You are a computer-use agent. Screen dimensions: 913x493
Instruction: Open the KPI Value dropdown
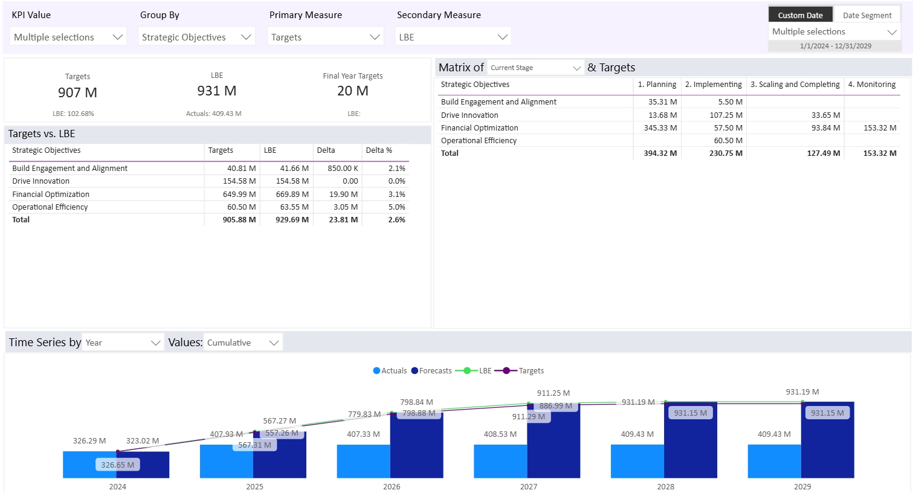tap(68, 37)
